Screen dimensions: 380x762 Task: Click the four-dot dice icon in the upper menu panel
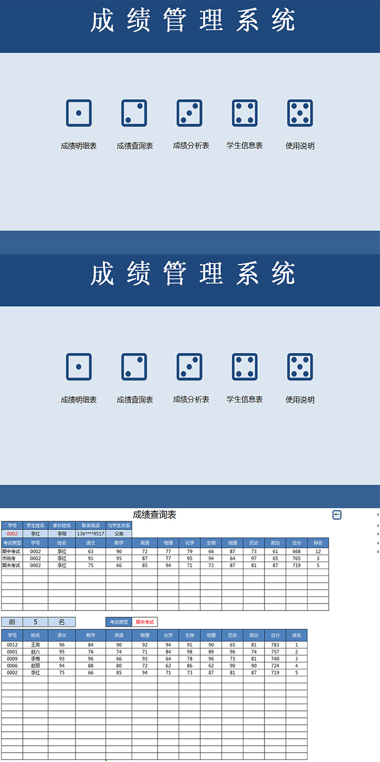click(x=245, y=113)
